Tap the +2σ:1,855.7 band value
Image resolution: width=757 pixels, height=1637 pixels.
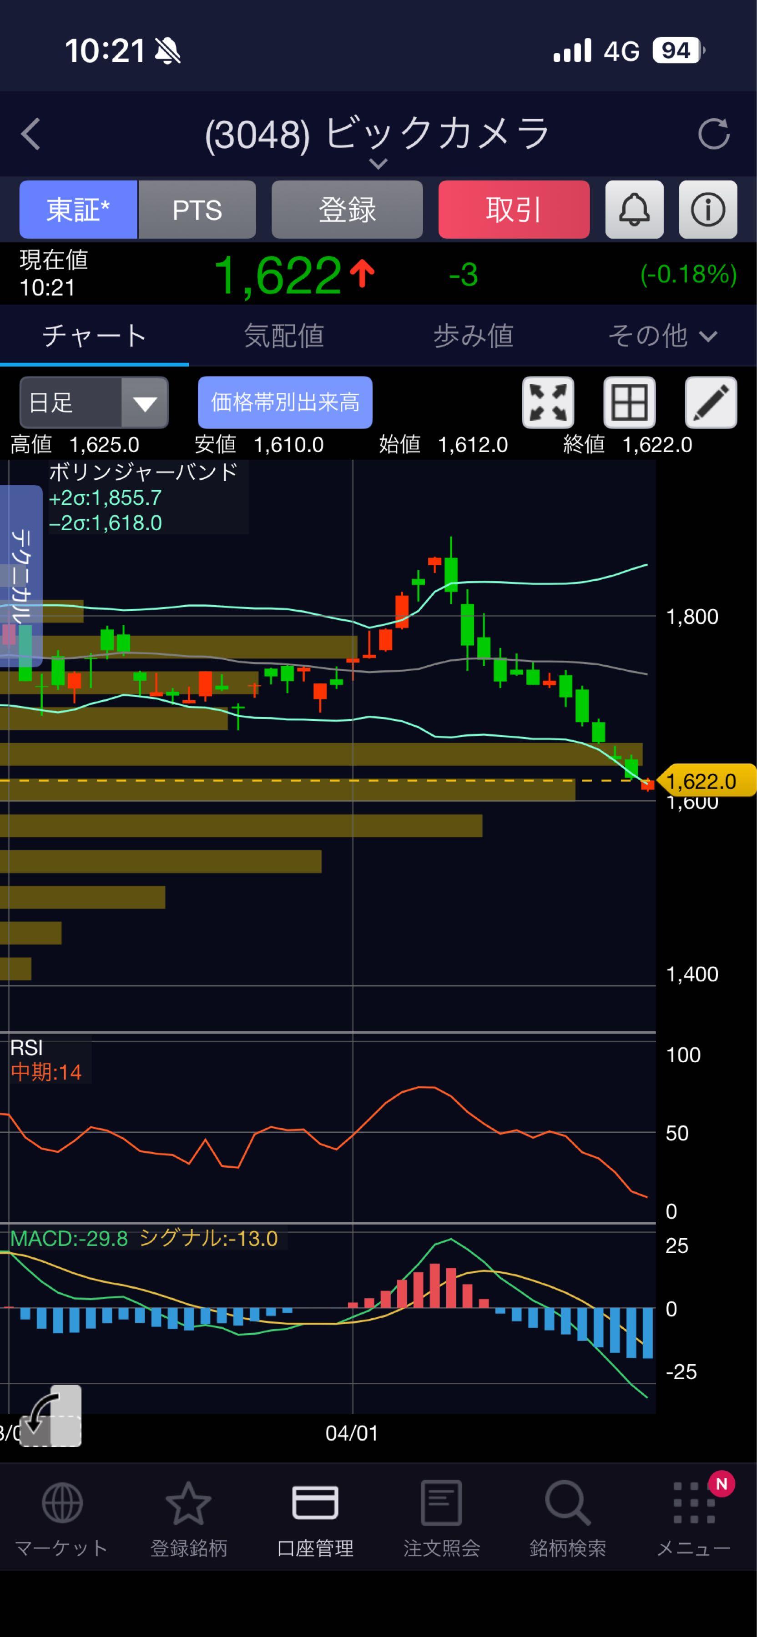(x=105, y=497)
